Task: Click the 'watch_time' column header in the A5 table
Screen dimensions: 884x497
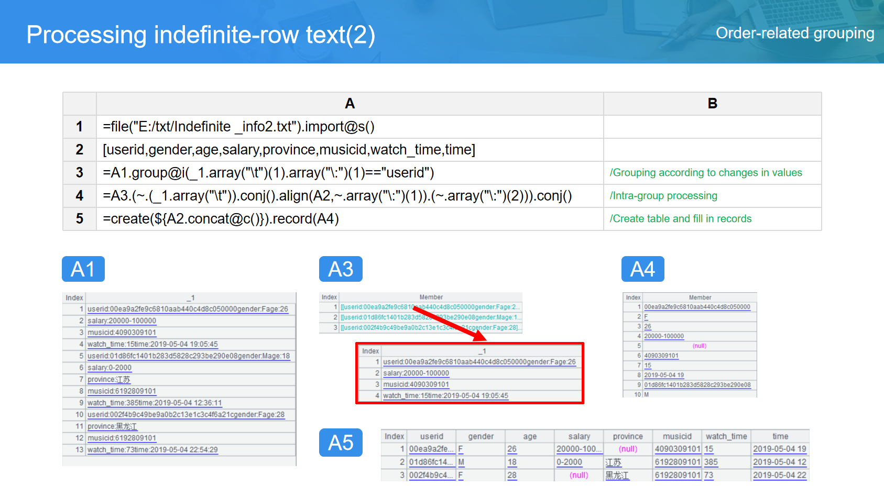Action: click(x=726, y=436)
